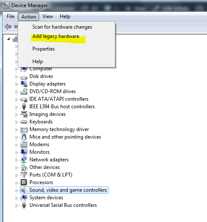Expand the Display adapters node
This screenshot has width=207, height=222.
(x=16, y=84)
